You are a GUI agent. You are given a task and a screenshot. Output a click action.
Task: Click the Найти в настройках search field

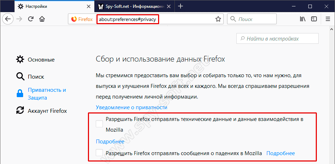click(277, 39)
